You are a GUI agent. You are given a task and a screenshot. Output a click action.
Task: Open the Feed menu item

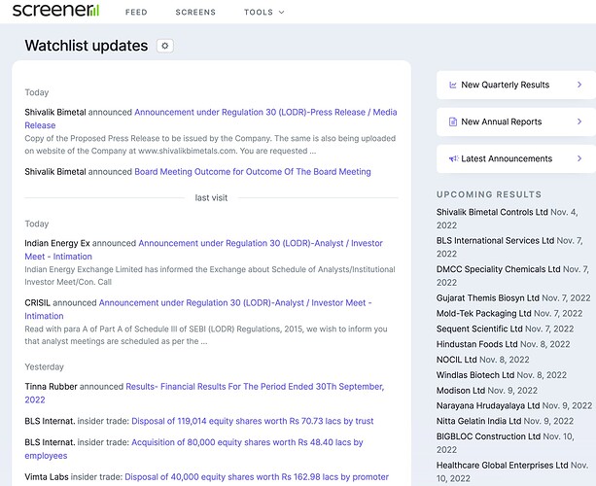(136, 13)
